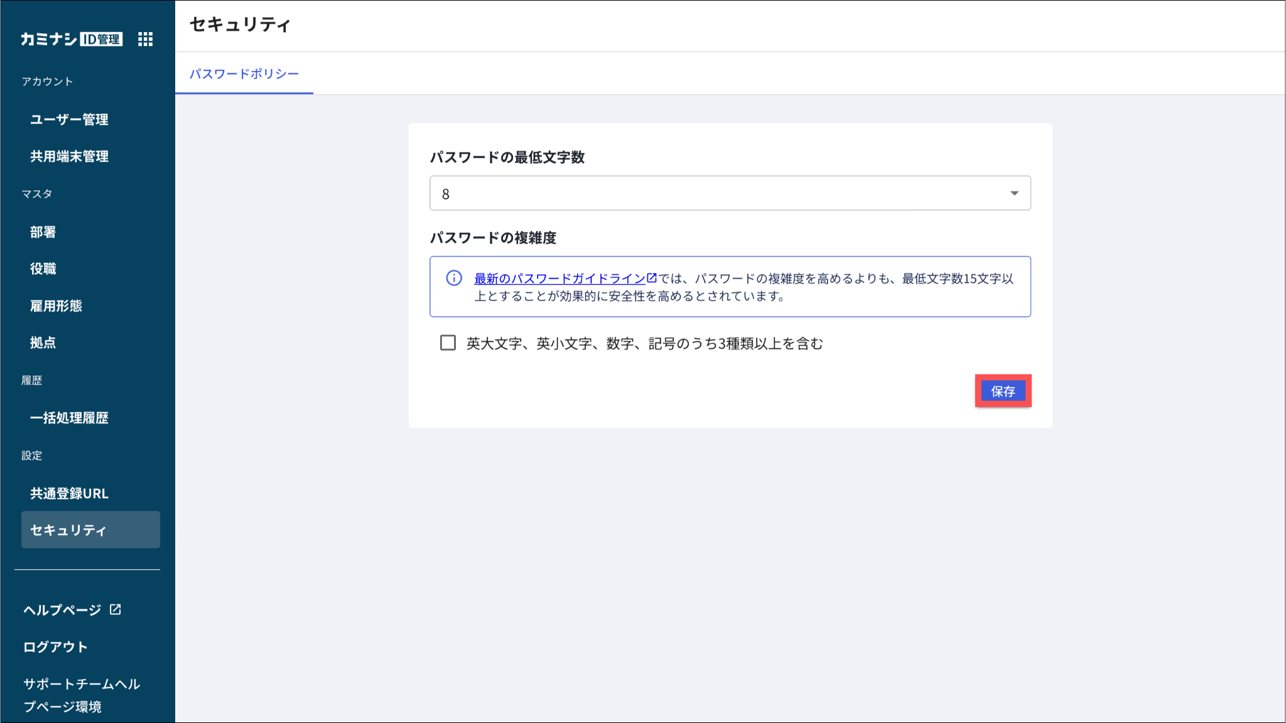View 一括処理履歴 history page
The image size is (1286, 723).
pyautogui.click(x=69, y=418)
